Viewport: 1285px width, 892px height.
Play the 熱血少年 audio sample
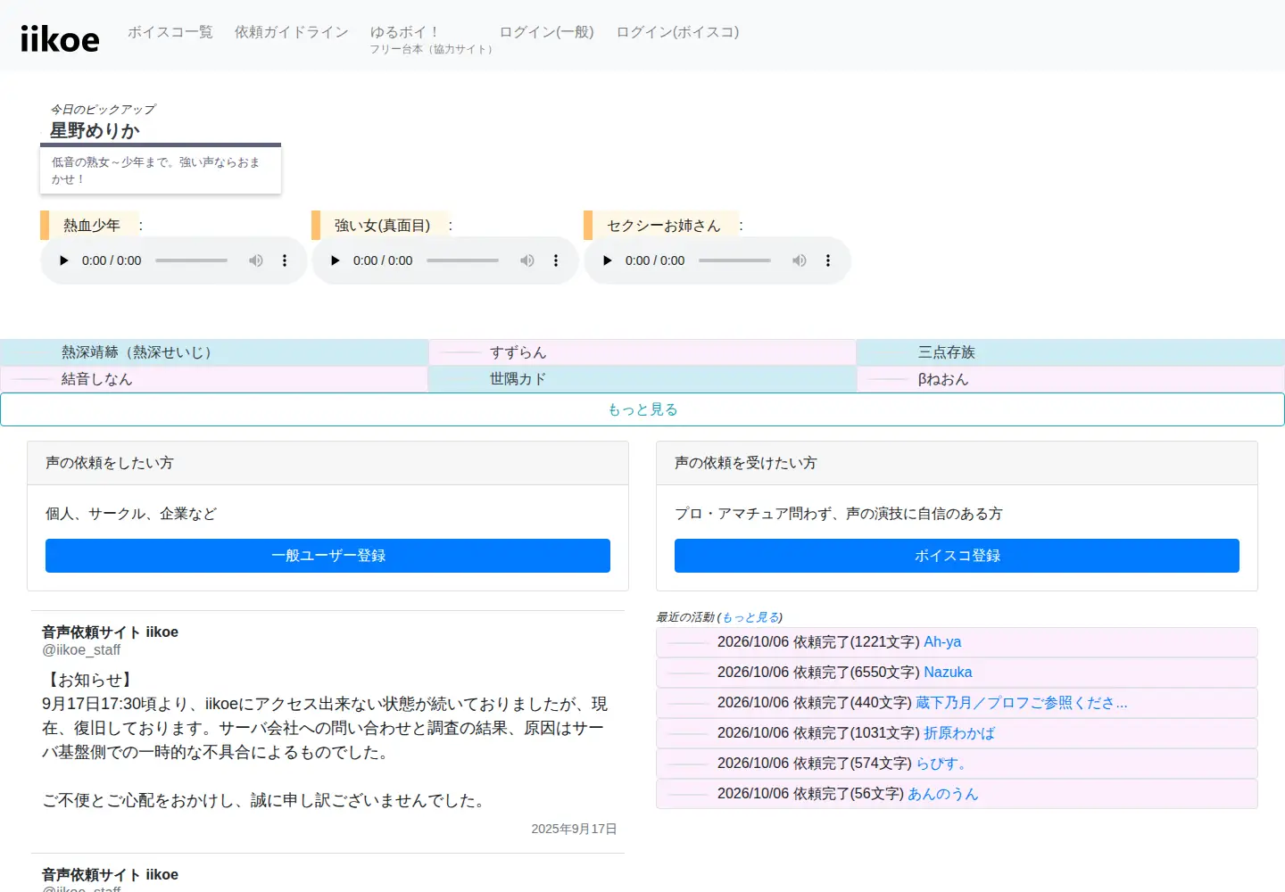coord(63,260)
